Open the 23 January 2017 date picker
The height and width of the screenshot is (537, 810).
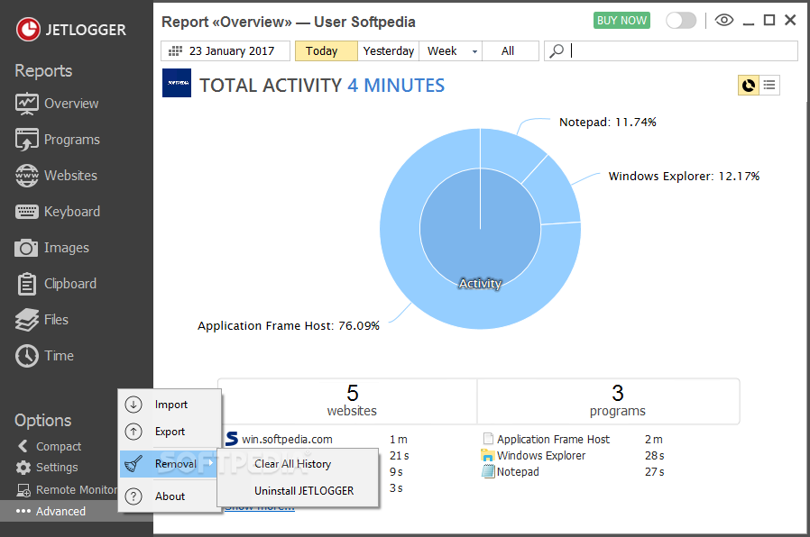tap(226, 51)
